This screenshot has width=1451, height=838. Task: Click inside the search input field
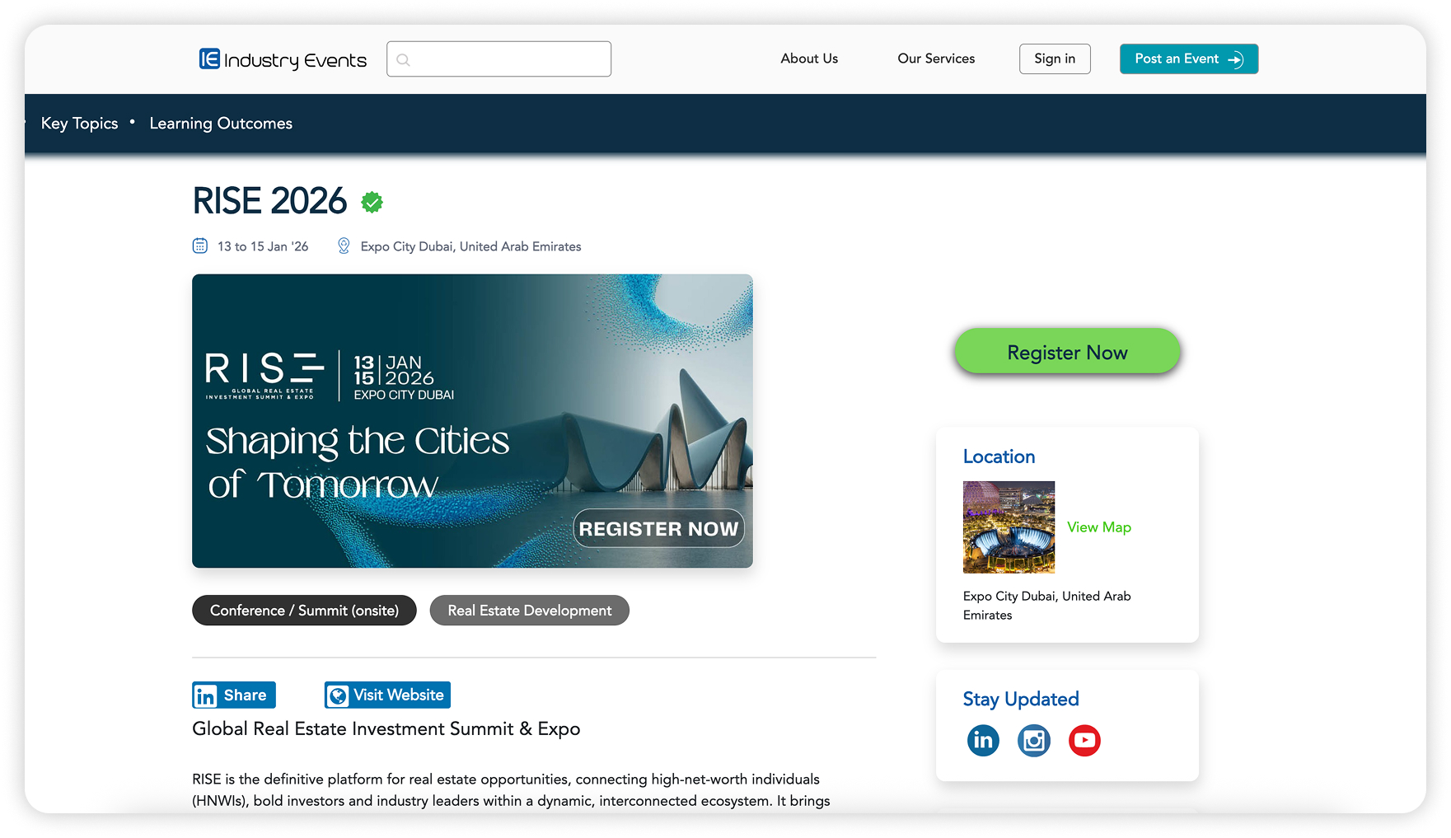click(x=498, y=59)
